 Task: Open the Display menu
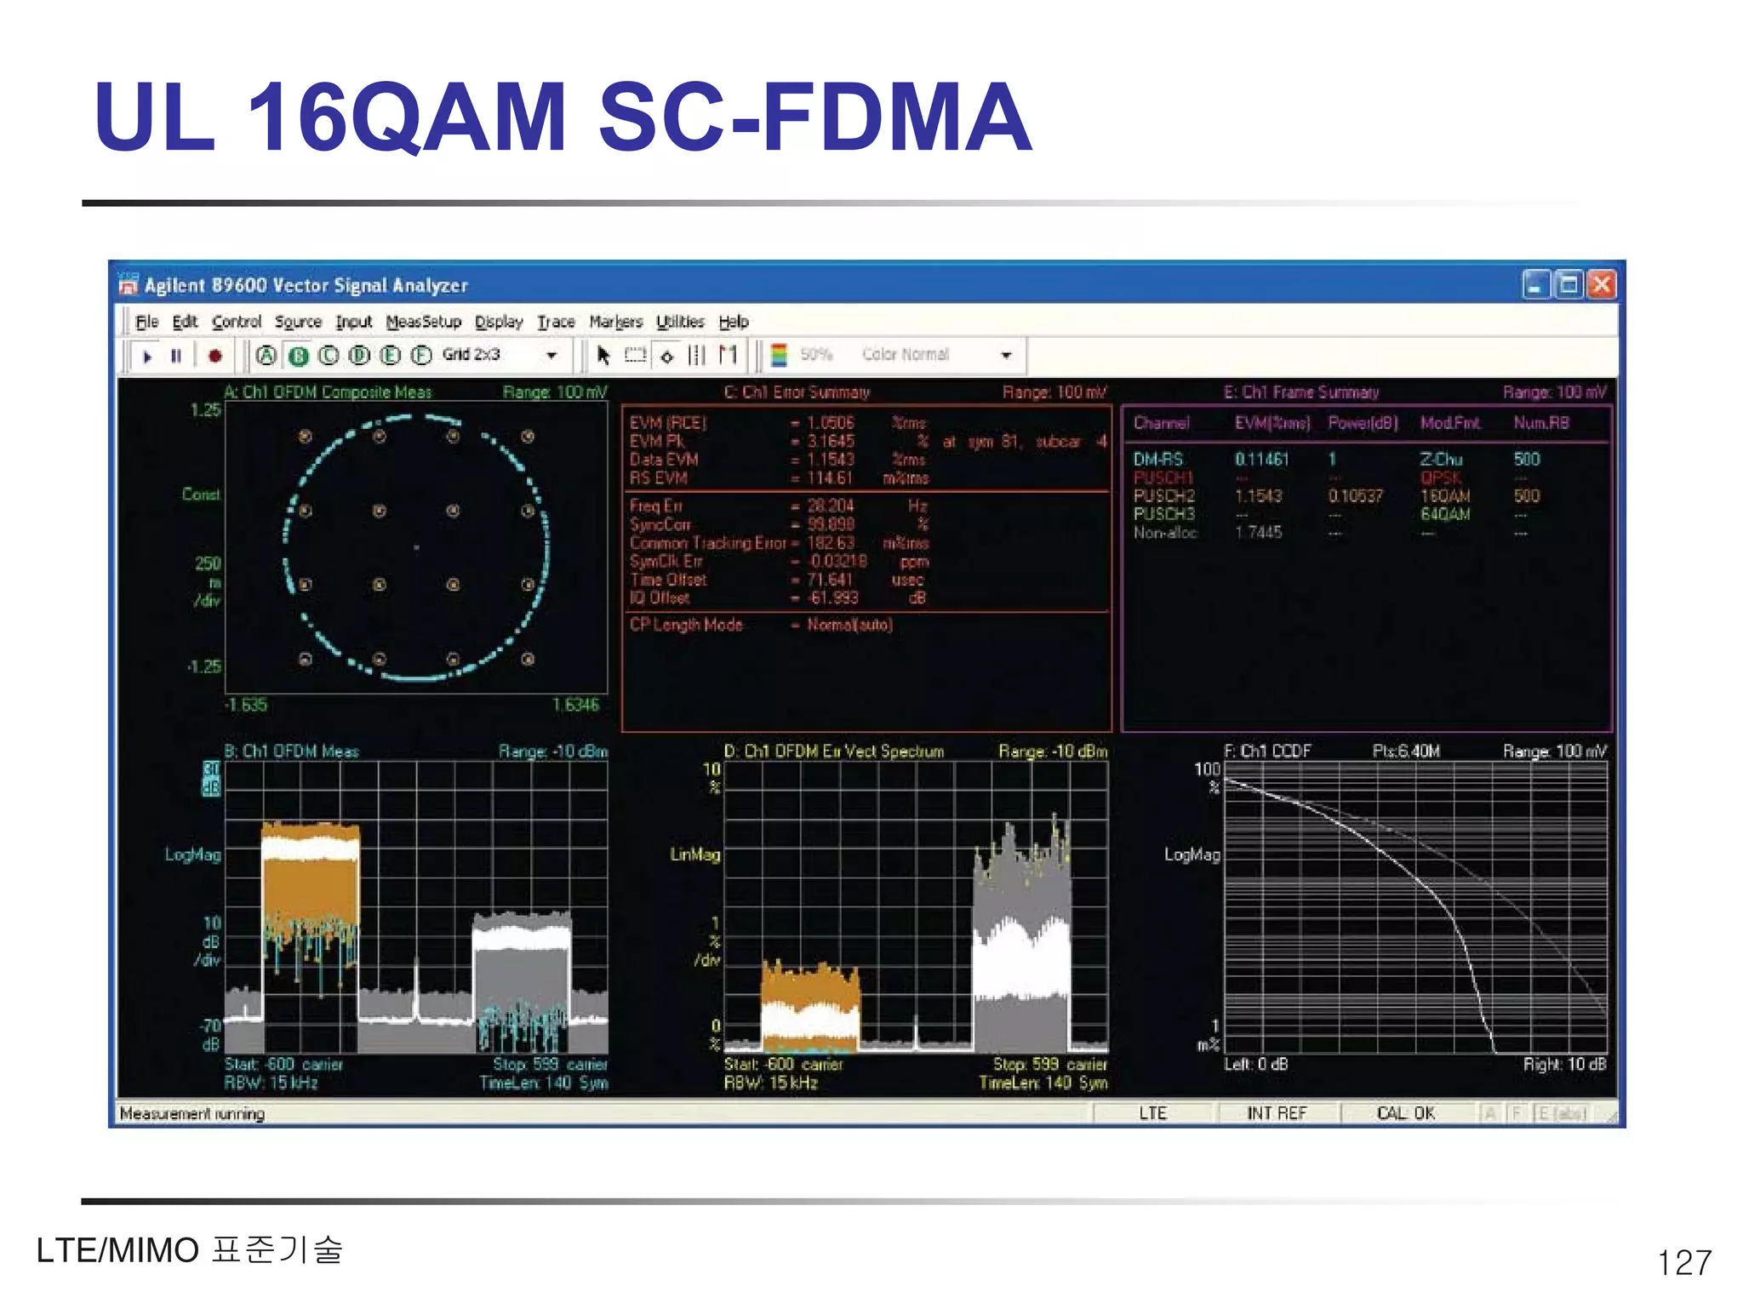pos(499,322)
